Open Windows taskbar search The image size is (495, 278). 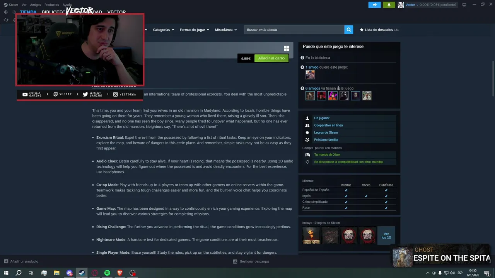pos(19,273)
